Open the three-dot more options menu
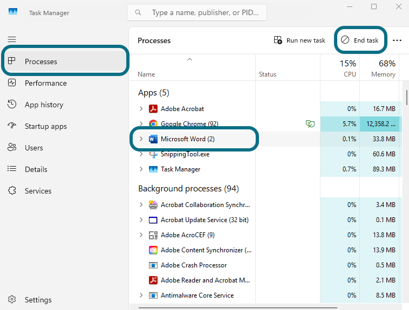This screenshot has height=310, width=409. (397, 40)
